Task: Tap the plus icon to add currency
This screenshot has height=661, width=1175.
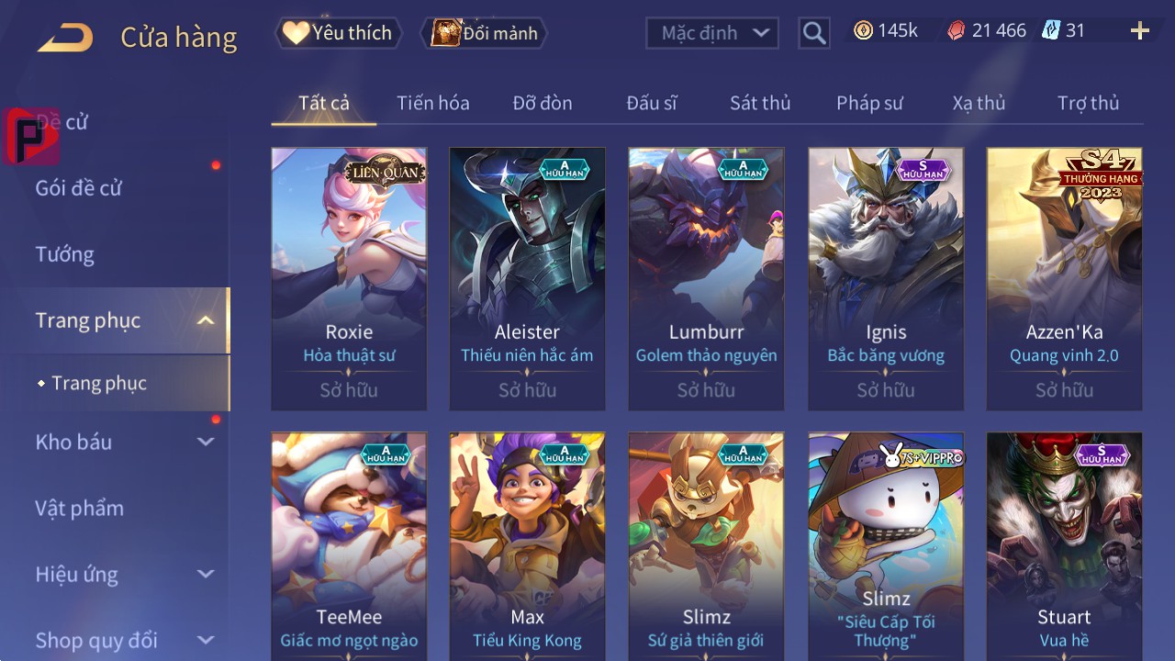Action: click(1140, 31)
